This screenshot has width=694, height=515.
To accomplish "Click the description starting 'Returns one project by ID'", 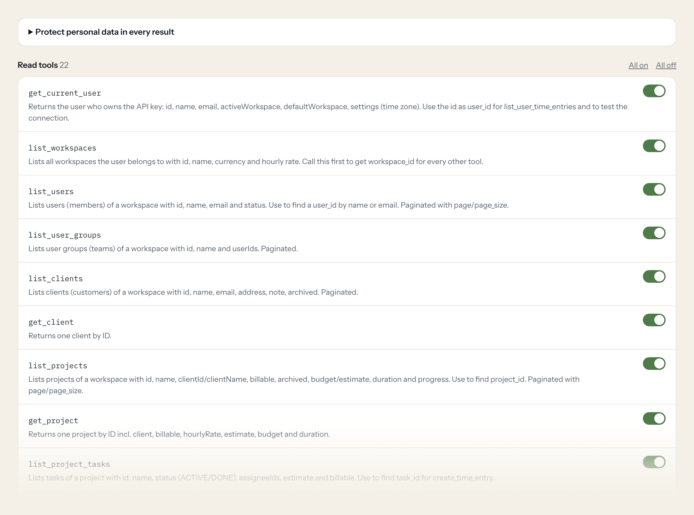I will tap(179, 434).
